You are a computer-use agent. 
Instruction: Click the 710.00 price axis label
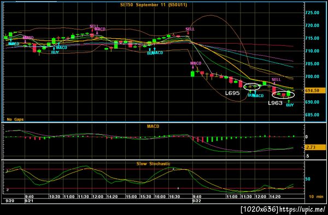click(x=312, y=51)
